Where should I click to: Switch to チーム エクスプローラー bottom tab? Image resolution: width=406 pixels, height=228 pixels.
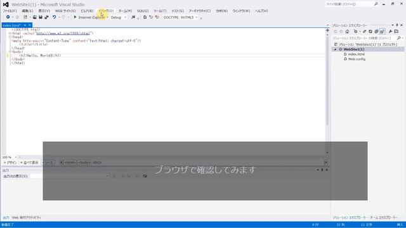point(383,218)
